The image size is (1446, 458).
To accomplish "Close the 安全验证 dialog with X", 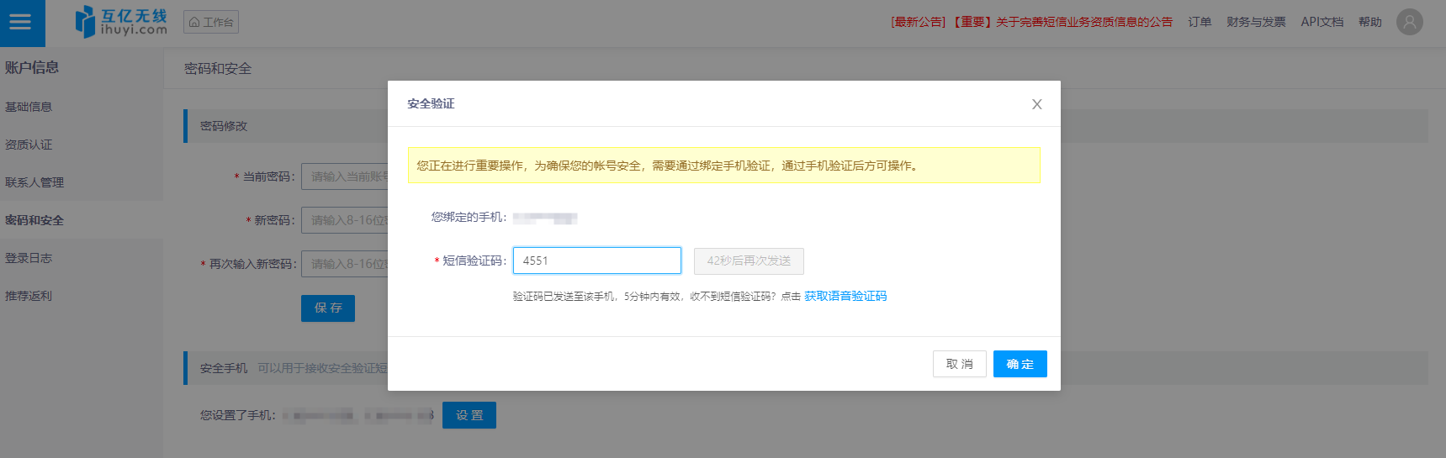I will tap(1036, 104).
